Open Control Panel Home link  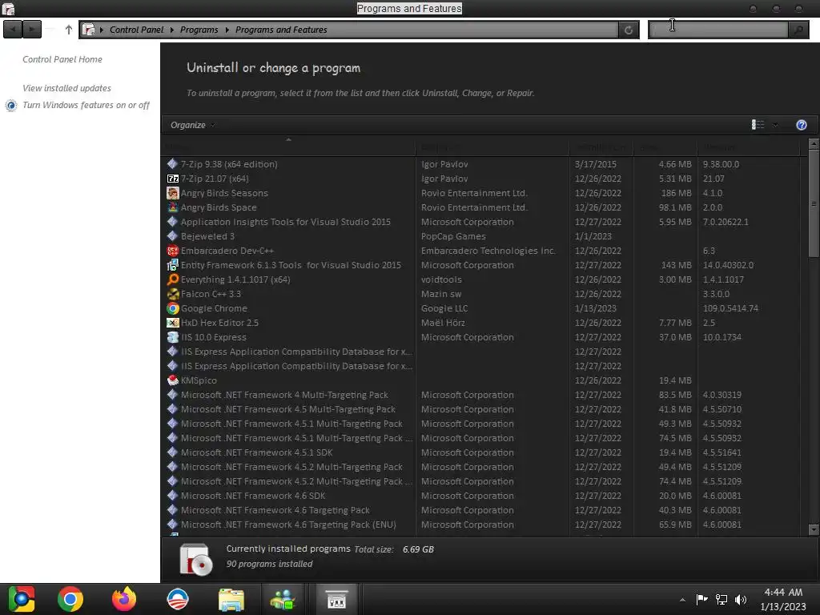click(x=62, y=59)
